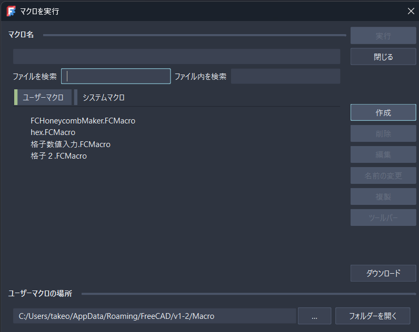Click フォルダーを開く to open macro folder
The width and height of the screenshot is (419, 332).
[x=372, y=316]
